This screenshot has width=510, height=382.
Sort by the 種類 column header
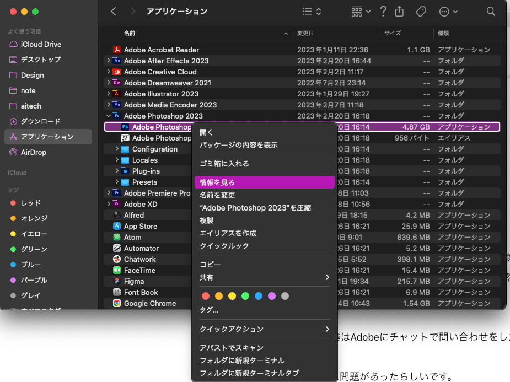click(443, 33)
